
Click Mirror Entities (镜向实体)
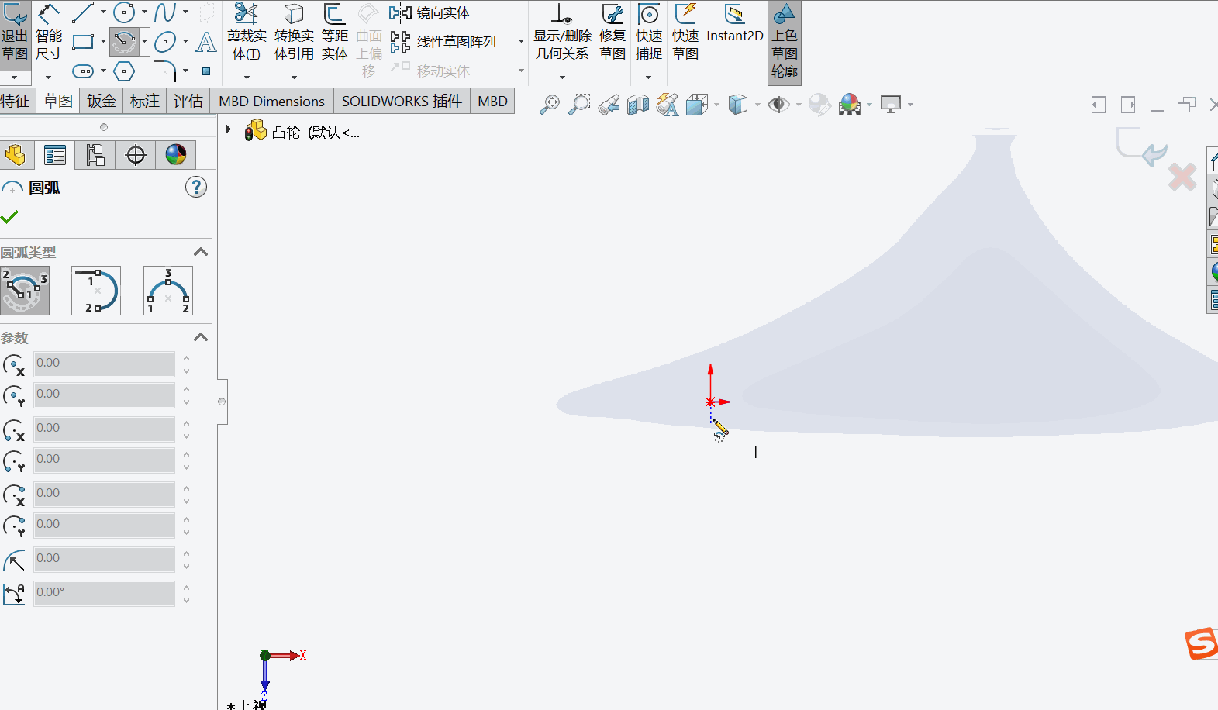tap(430, 12)
